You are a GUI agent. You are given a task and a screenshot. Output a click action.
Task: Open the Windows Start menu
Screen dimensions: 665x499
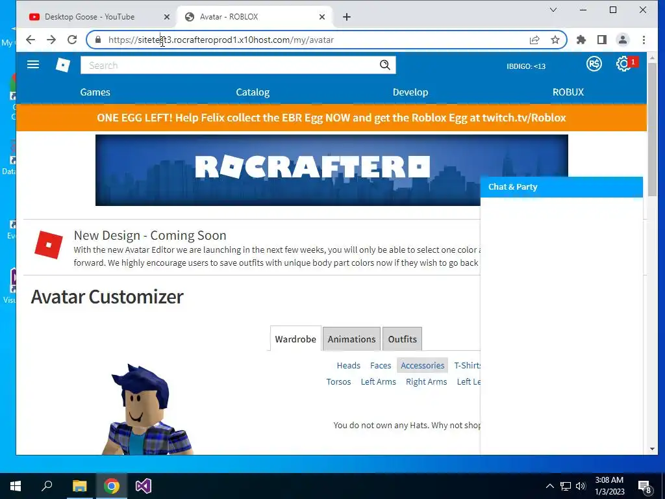point(16,486)
